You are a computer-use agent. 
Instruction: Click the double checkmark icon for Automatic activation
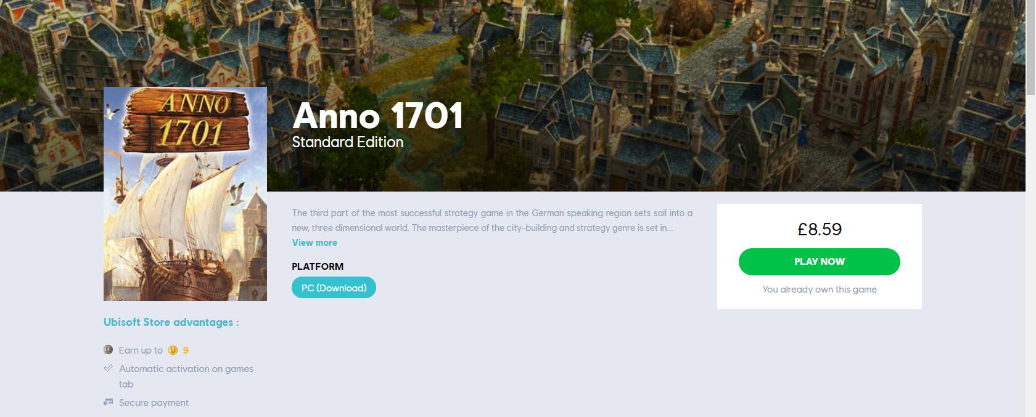[108, 368]
